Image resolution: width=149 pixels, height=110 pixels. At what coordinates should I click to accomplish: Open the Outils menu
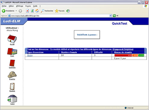(x=35, y=6)
